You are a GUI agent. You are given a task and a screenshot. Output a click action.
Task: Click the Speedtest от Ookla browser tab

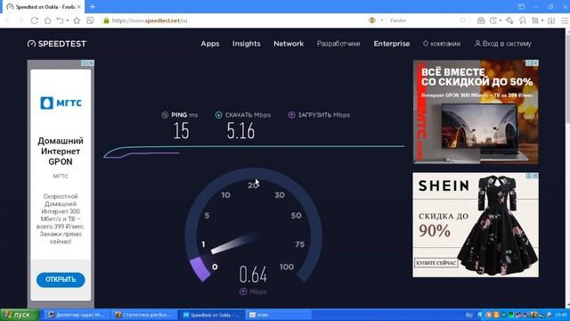click(43, 6)
